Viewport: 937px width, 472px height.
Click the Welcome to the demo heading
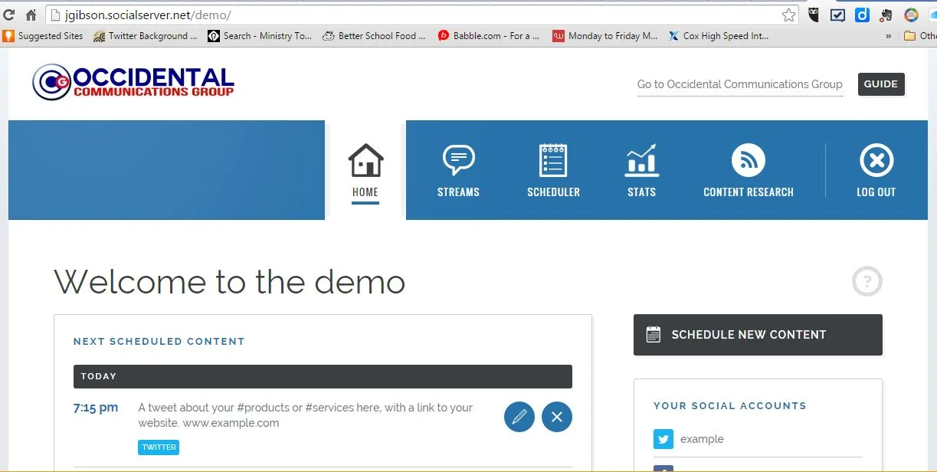(230, 282)
